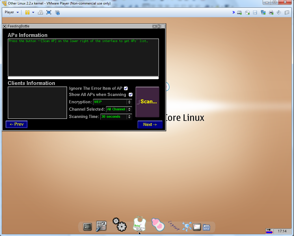This screenshot has height=236, width=294.
Task: Toggle Ignore The Error Item of AP
Action: pos(126,88)
